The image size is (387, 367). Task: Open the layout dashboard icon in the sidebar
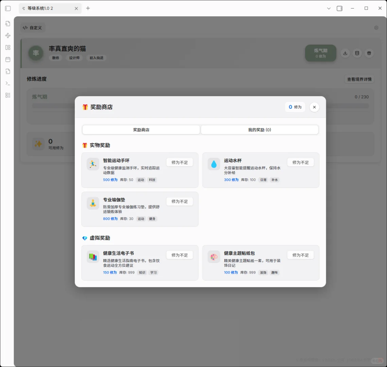[x=7, y=48]
